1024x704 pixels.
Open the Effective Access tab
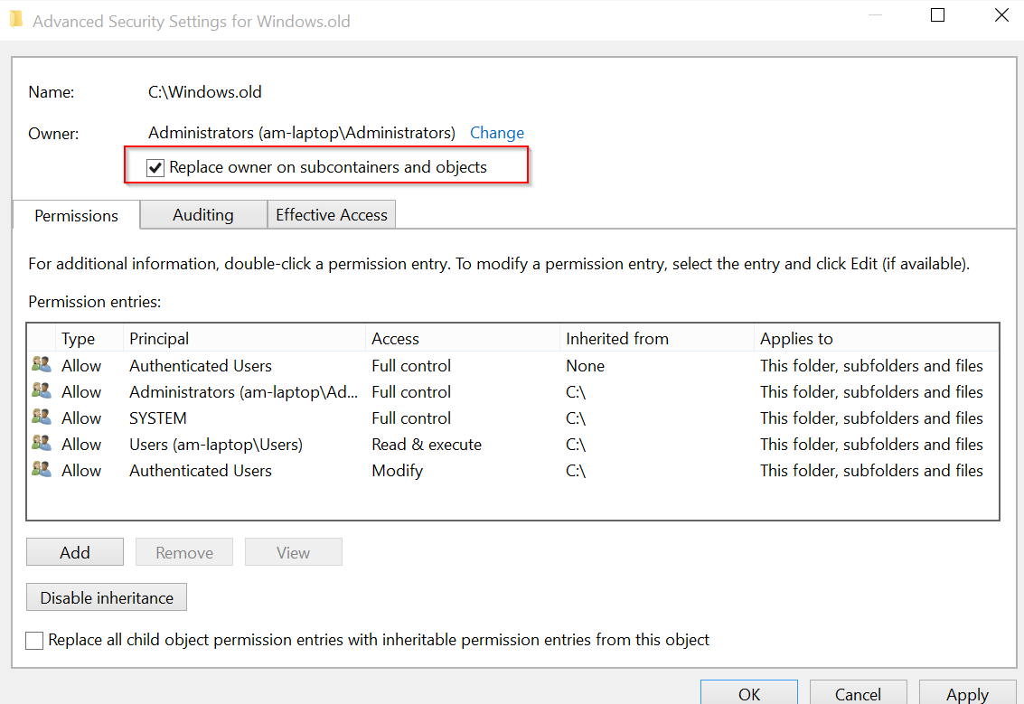tap(331, 215)
